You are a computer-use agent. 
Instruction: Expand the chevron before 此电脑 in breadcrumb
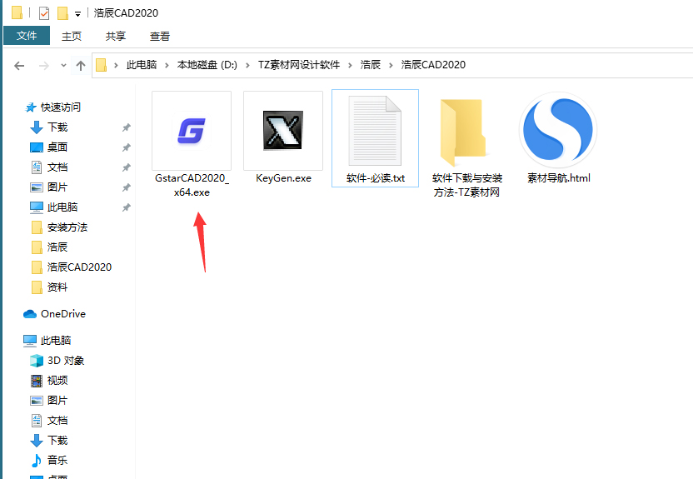[117, 66]
